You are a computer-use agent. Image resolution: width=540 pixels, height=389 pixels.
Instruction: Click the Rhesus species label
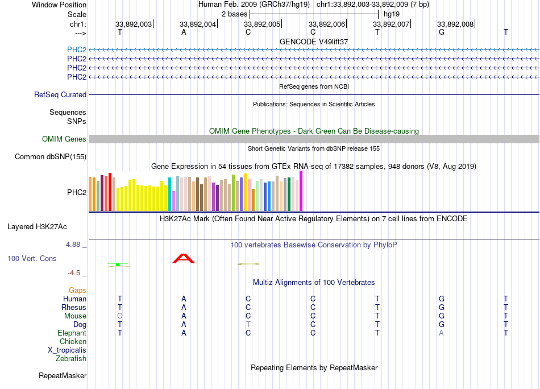(x=74, y=307)
